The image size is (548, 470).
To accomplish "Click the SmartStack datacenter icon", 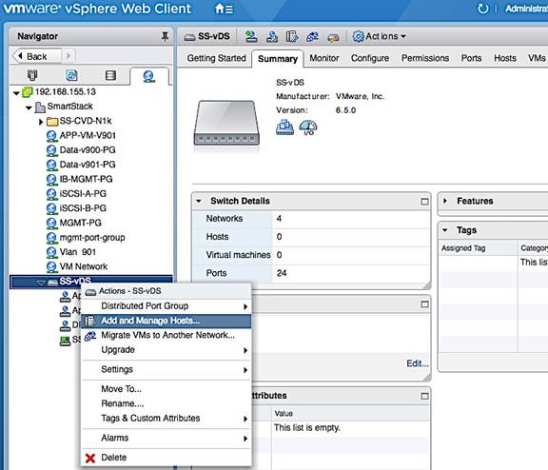I will tap(40, 107).
